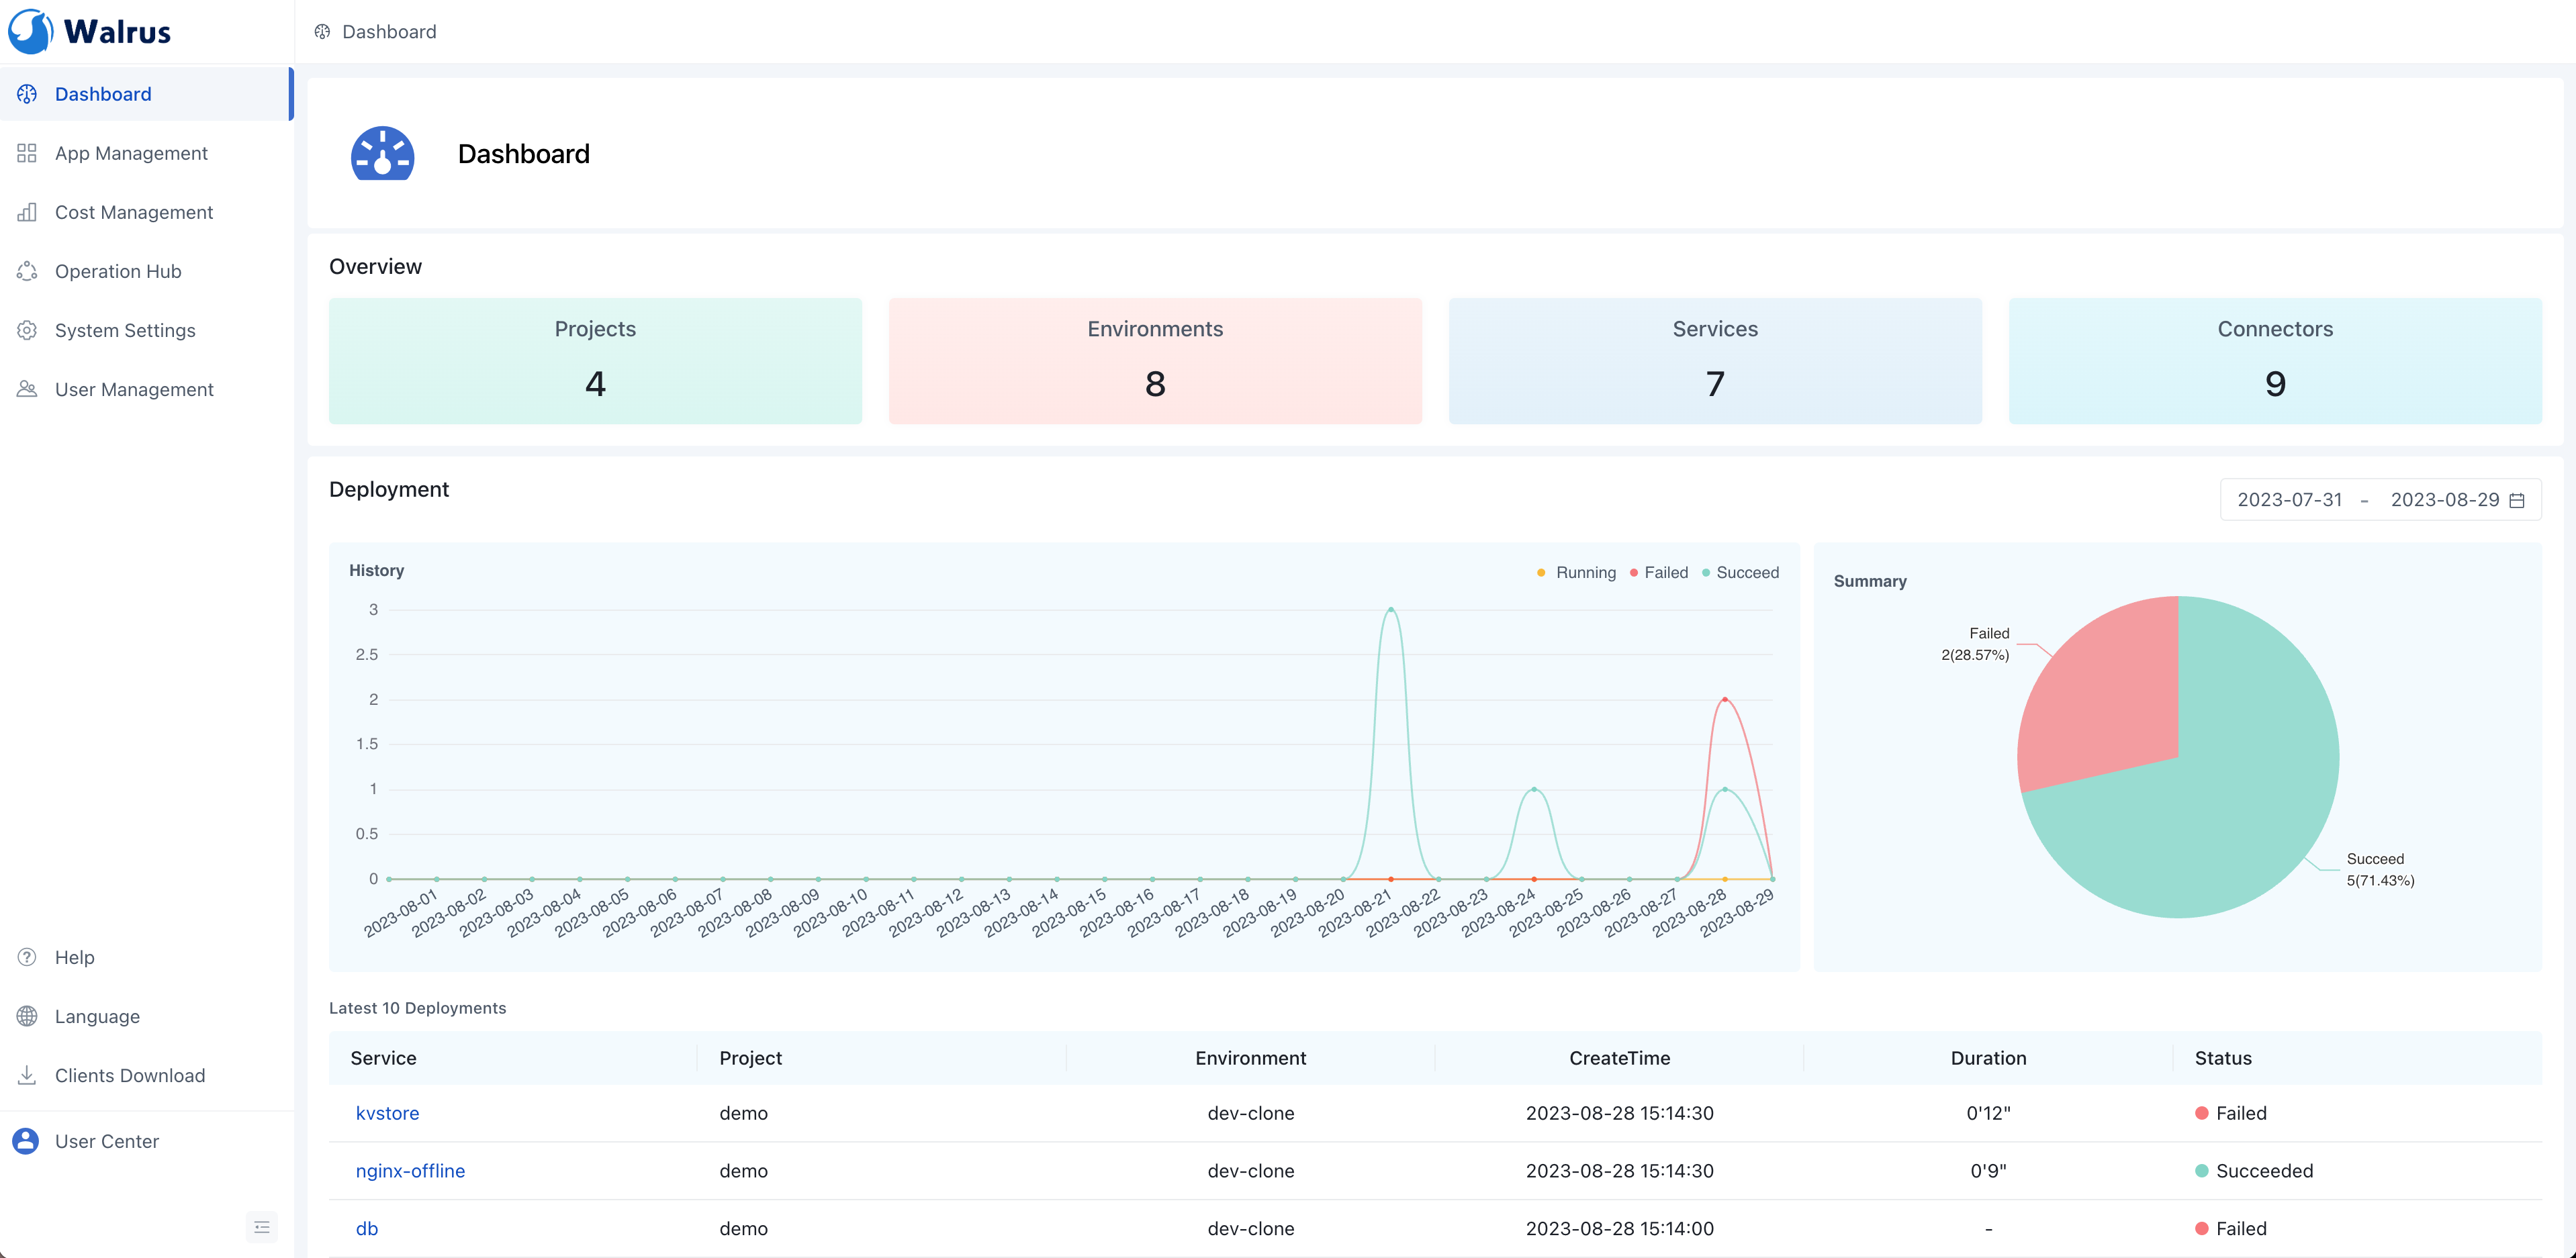Image resolution: width=2576 pixels, height=1258 pixels.
Task: Click the App Management grid icon
Action: [x=27, y=153]
